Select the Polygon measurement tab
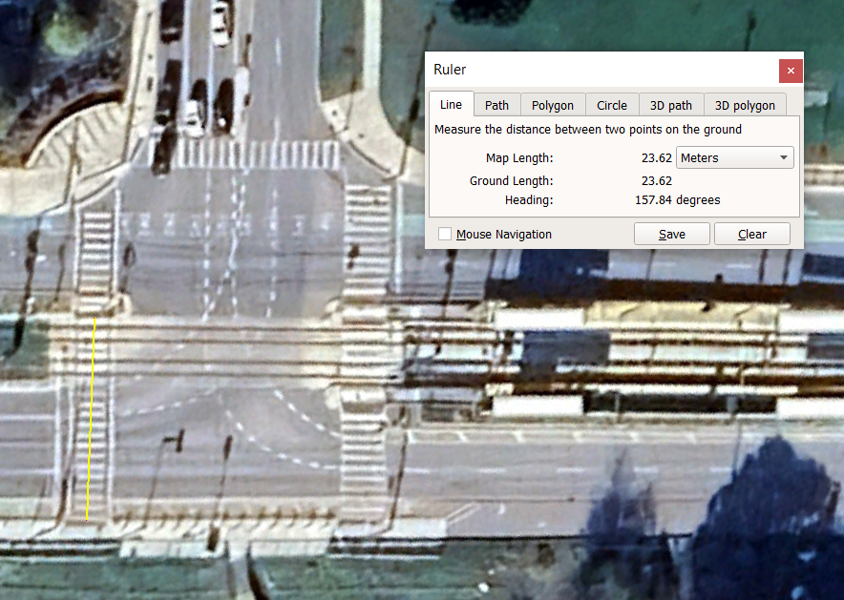The image size is (844, 600). 553,105
